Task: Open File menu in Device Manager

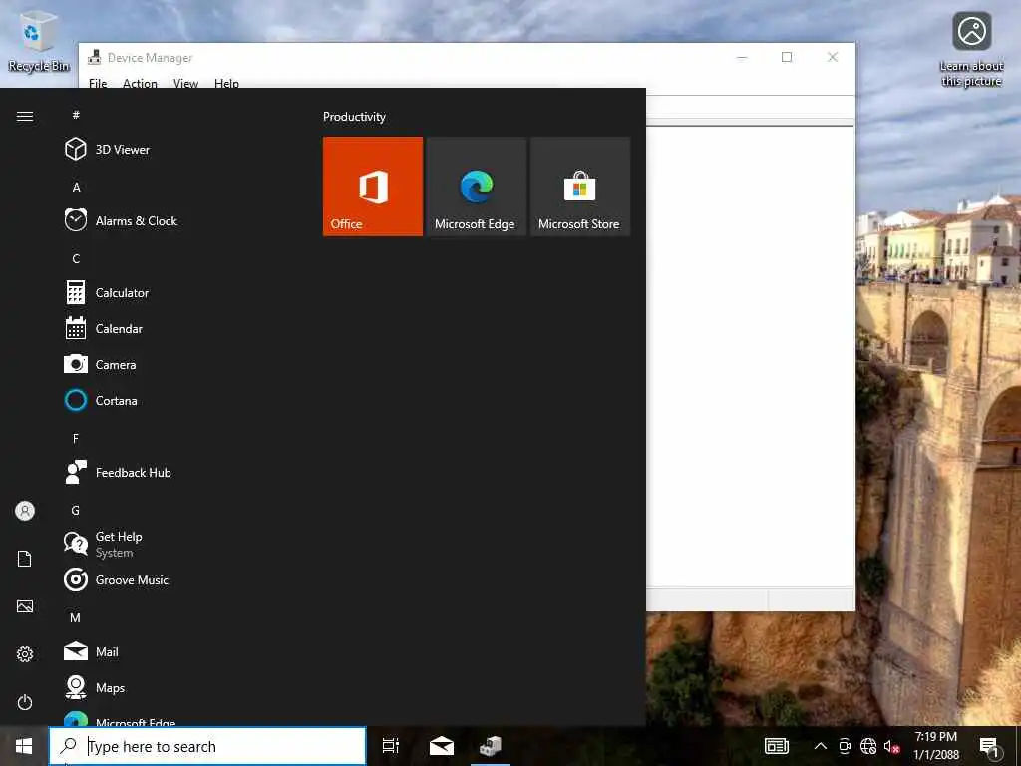Action: [x=98, y=83]
